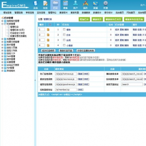Click the document icon in row ID 4

[48, 46]
